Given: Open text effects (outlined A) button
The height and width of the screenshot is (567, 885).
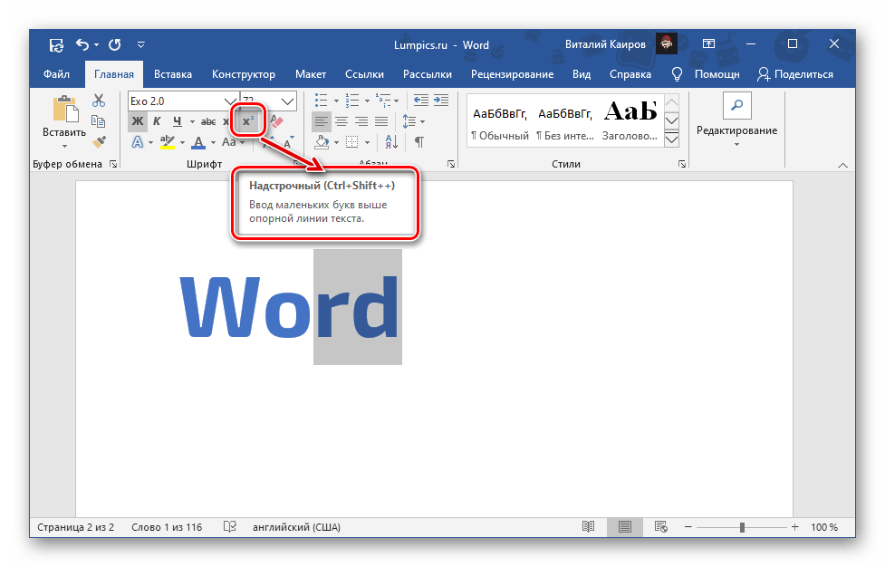Looking at the screenshot, I should [x=137, y=142].
